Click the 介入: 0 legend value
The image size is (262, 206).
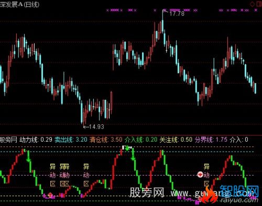coord(239,140)
